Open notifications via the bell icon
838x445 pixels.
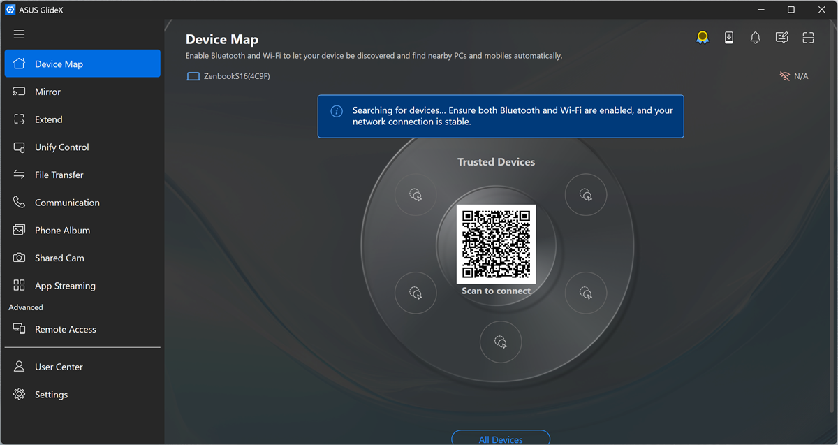755,38
